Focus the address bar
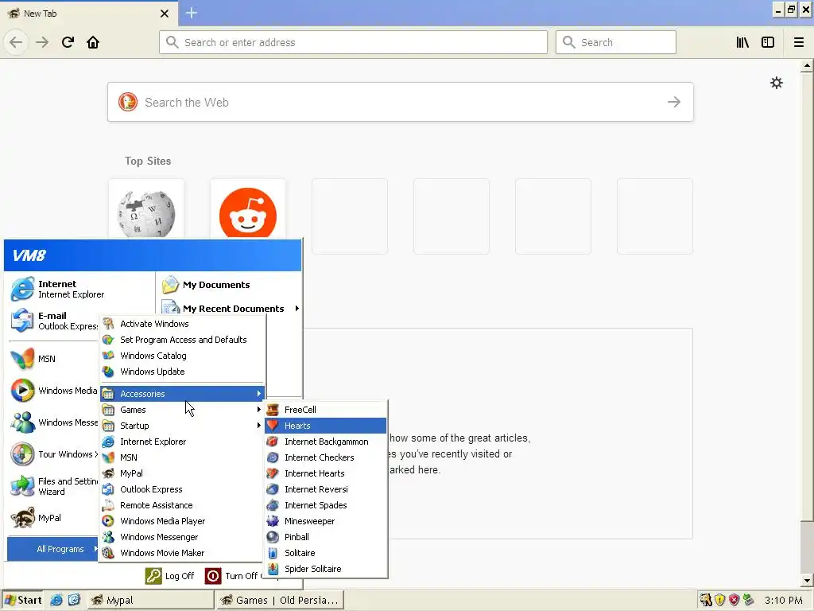This screenshot has height=611, width=814. 353,42
